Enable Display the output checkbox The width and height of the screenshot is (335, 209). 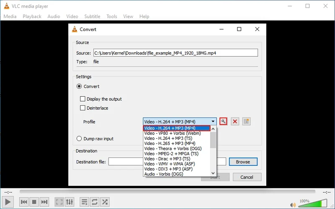[82, 99]
